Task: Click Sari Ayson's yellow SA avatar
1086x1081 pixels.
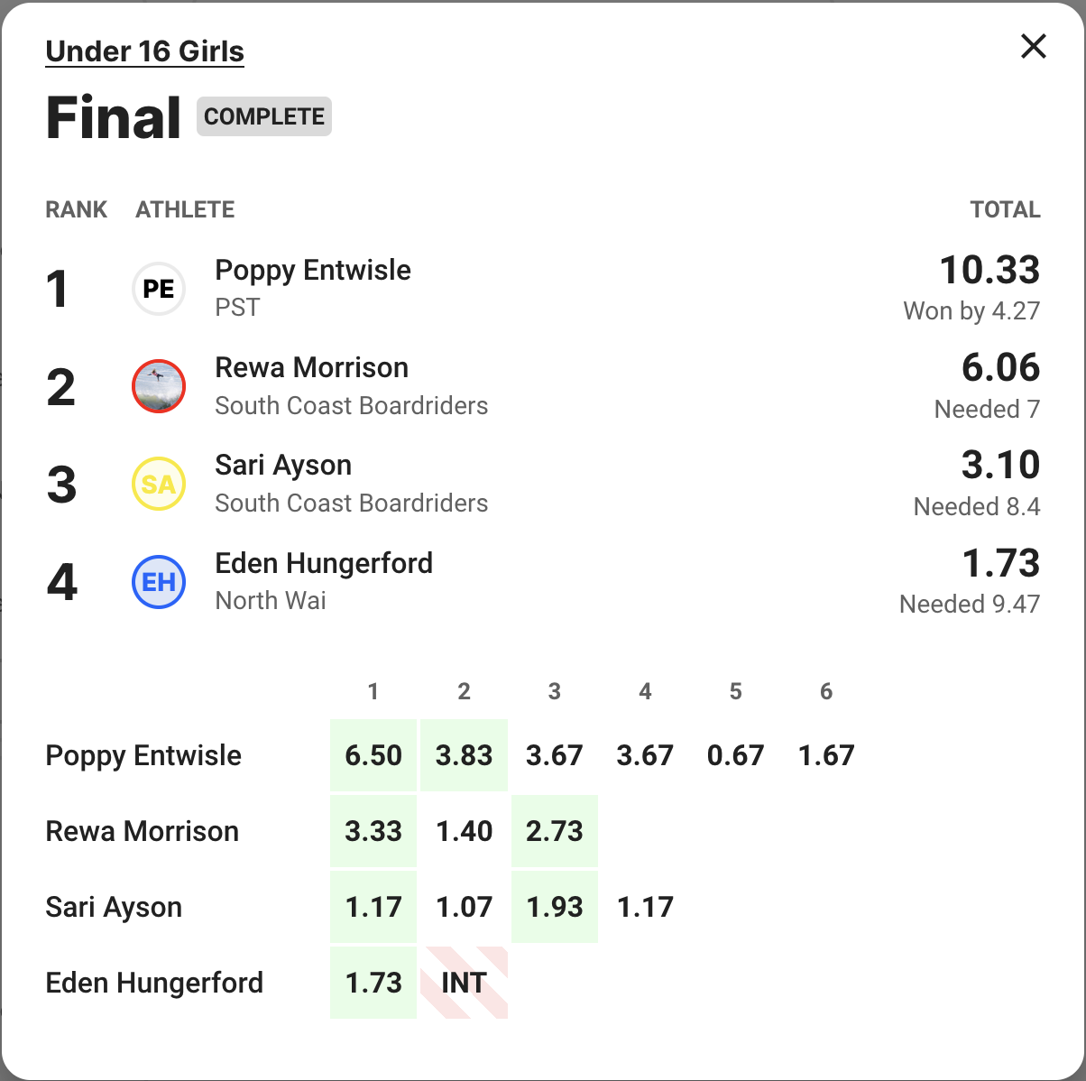Action: point(159,484)
